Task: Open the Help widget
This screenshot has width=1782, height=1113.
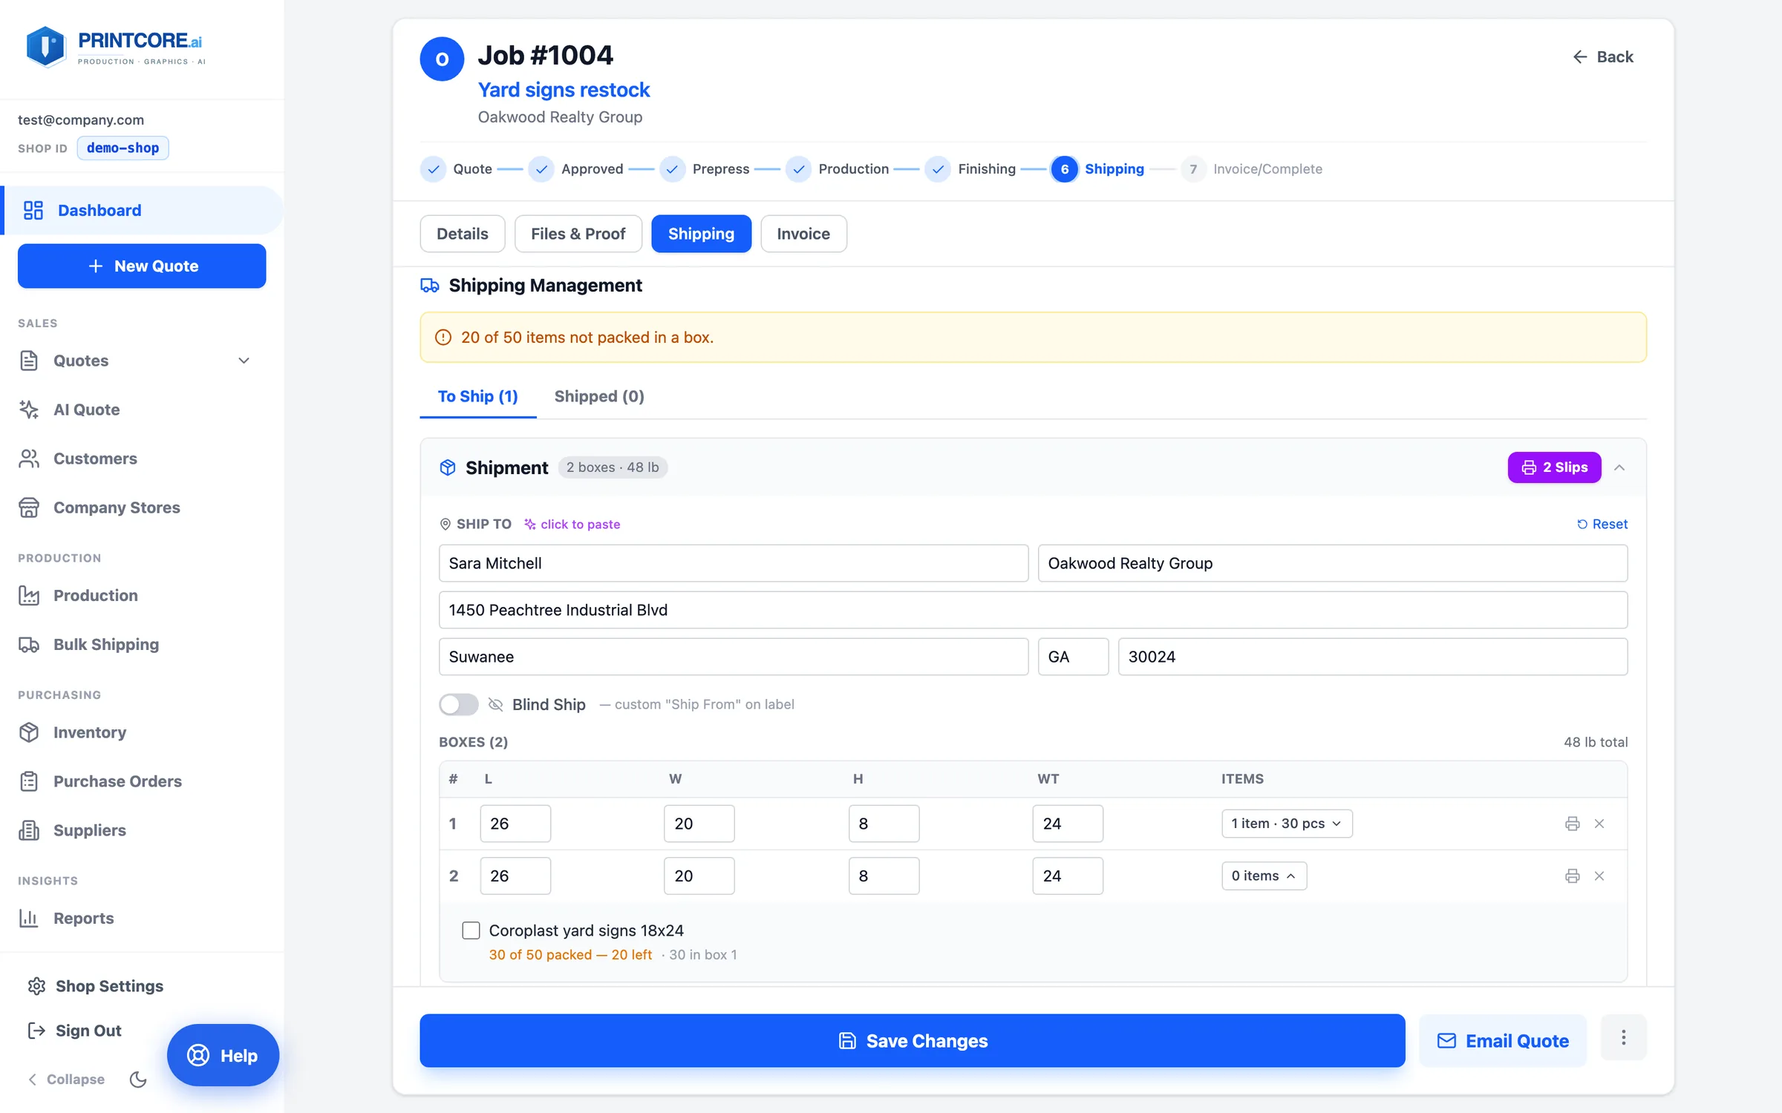Action: (x=223, y=1055)
